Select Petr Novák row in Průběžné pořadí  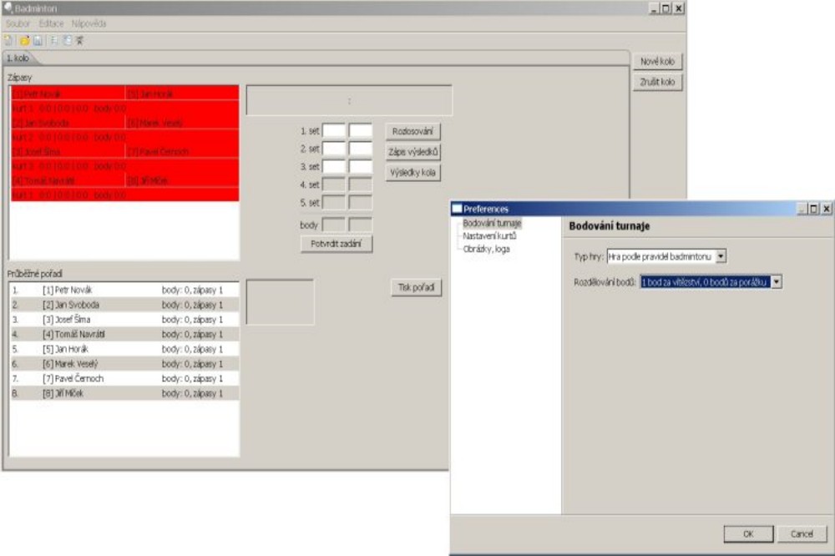click(x=124, y=291)
